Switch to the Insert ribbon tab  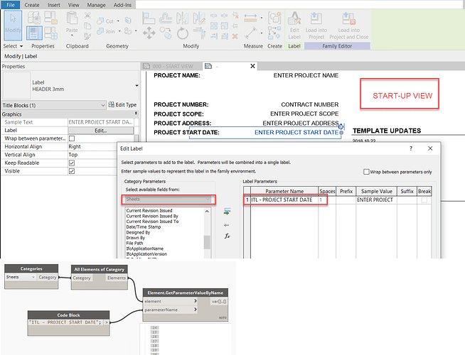(x=54, y=5)
